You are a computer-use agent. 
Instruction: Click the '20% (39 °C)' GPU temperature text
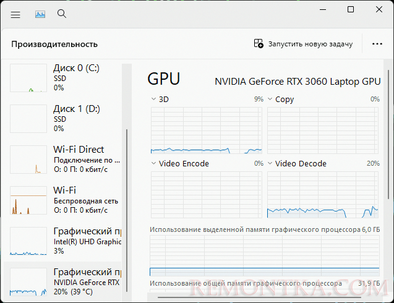73,292
